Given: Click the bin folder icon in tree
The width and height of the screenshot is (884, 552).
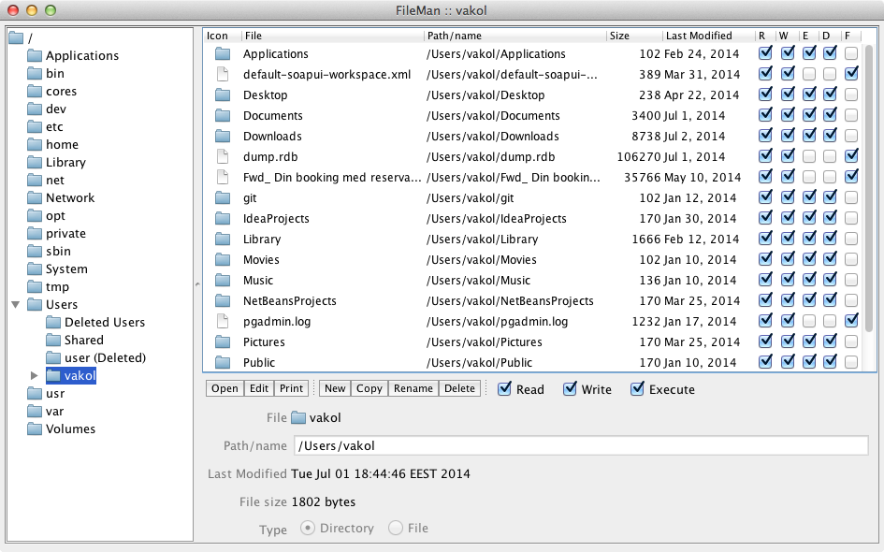Looking at the screenshot, I should click(x=35, y=73).
